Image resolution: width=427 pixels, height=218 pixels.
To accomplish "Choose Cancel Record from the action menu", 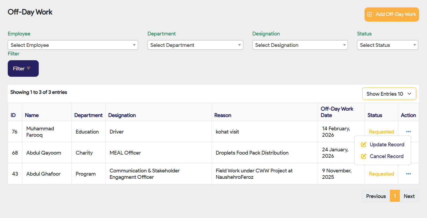I will point(386,156).
